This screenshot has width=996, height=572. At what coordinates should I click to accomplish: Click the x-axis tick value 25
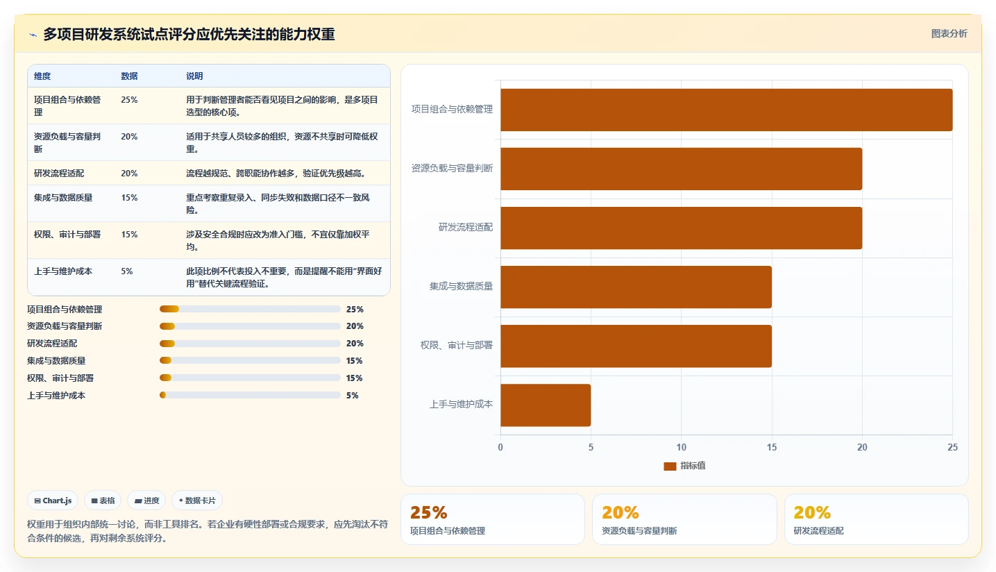coord(952,448)
